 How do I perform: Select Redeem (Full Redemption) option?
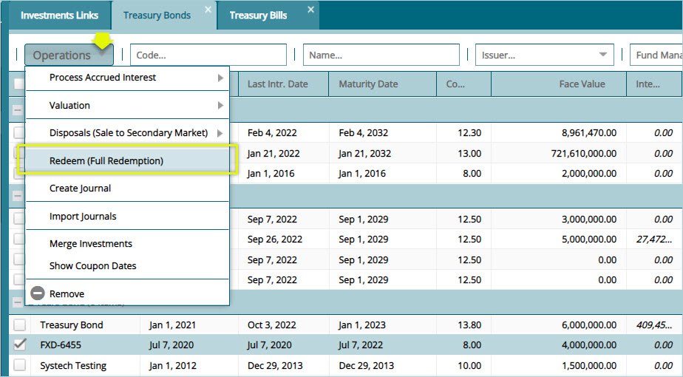pos(127,161)
